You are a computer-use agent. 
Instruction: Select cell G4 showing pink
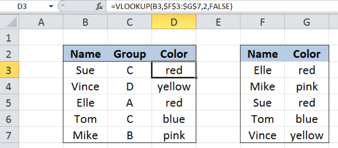coord(306,86)
